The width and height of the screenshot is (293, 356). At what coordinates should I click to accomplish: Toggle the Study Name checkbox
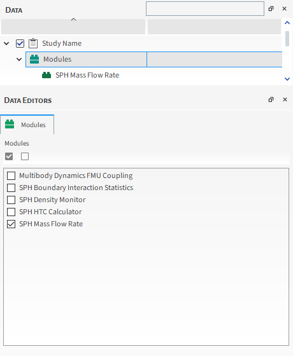(20, 43)
